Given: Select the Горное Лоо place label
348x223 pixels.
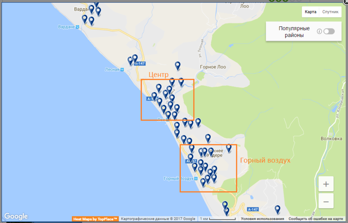Looking at the screenshot, I should click(x=213, y=67).
